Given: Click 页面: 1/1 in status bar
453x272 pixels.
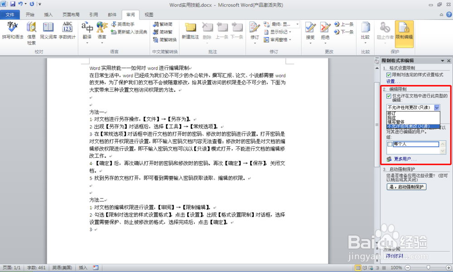Looking at the screenshot, I should point(12,267).
